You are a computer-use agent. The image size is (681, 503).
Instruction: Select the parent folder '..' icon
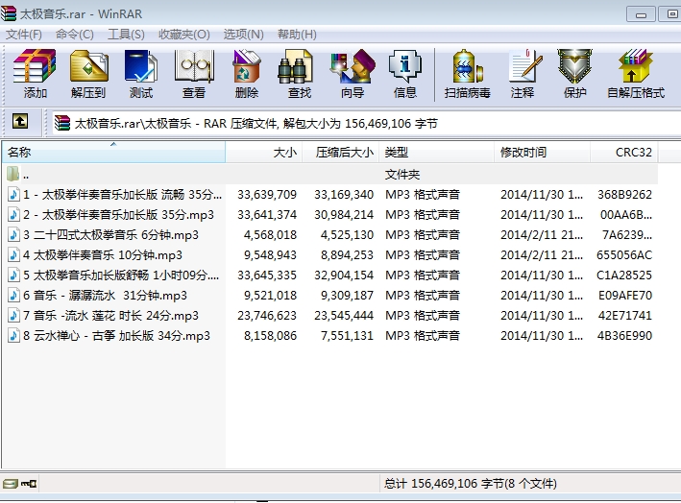[x=13, y=174]
